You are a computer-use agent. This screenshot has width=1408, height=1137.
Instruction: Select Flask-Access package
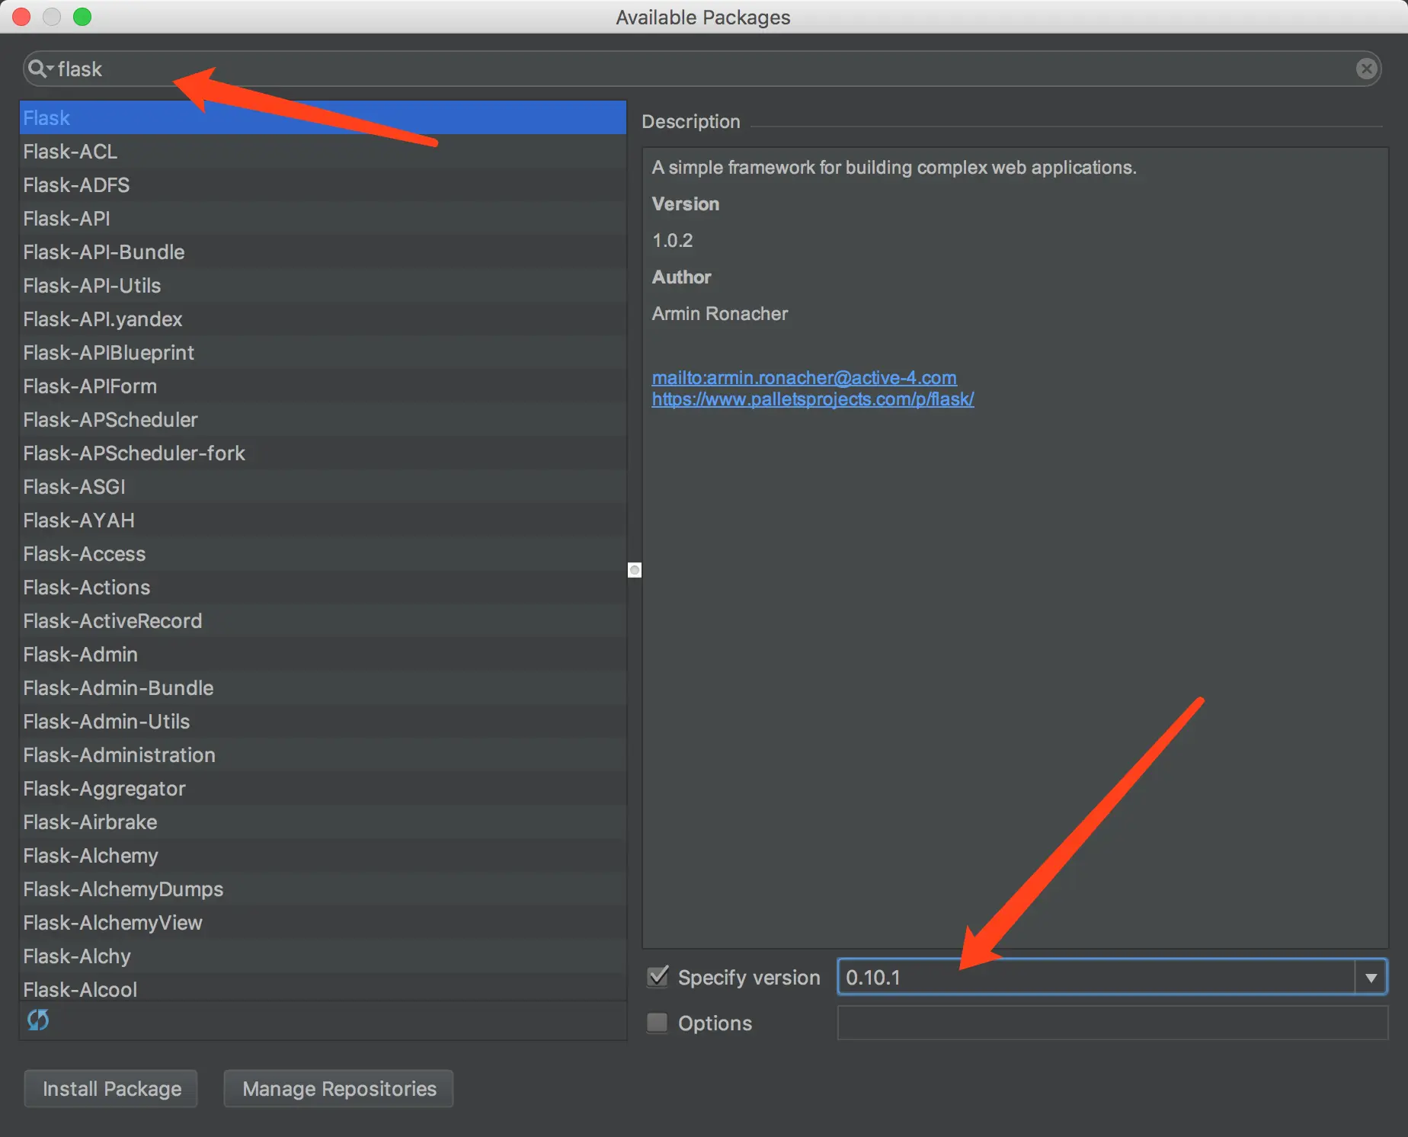pos(323,554)
